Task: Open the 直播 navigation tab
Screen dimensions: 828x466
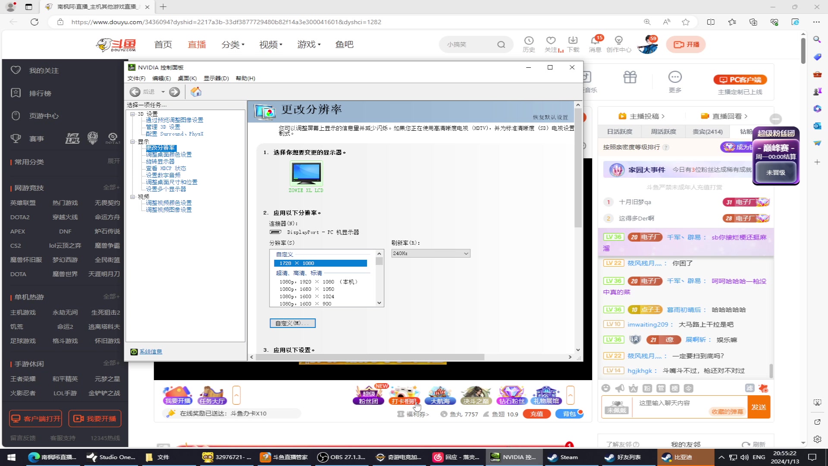Action: click(197, 44)
